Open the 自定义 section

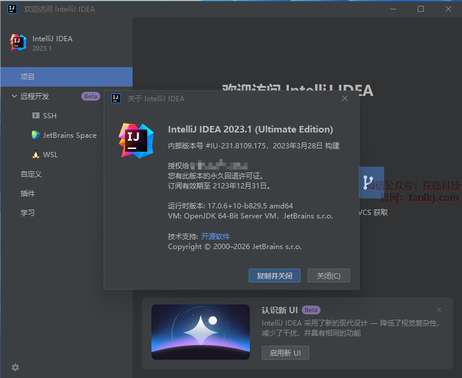tap(31, 174)
